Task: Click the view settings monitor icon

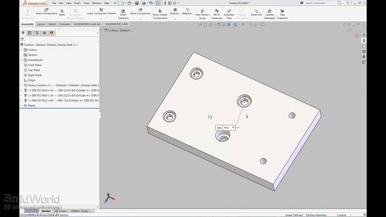Action: [x=262, y=24]
